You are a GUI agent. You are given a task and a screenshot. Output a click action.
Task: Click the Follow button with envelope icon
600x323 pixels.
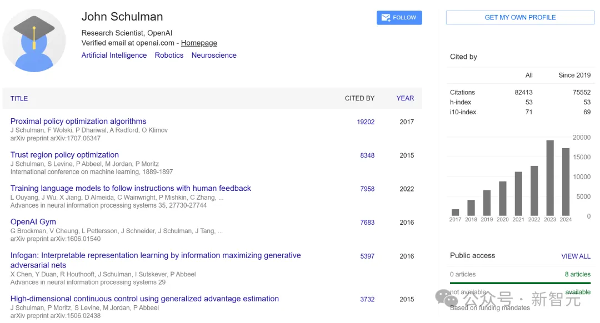pos(399,18)
